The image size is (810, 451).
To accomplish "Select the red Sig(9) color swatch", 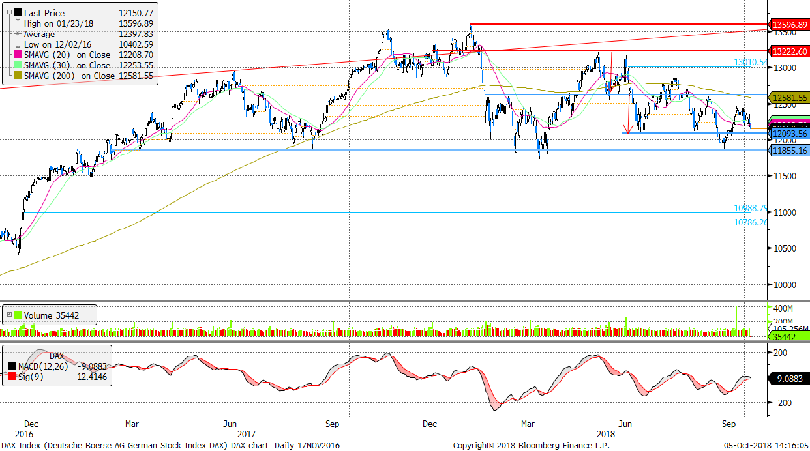I will (x=13, y=377).
